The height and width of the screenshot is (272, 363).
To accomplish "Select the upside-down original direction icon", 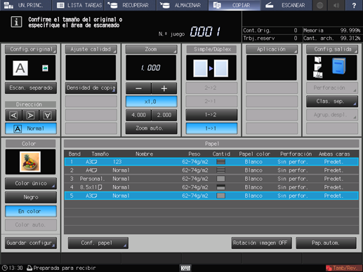I will point(48,115).
